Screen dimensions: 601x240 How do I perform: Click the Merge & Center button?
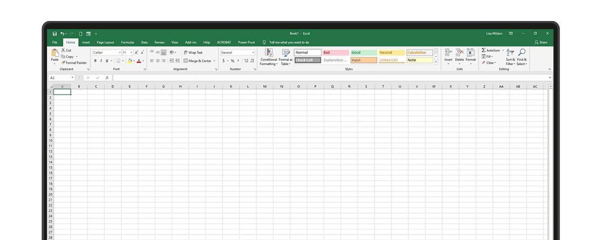(198, 61)
